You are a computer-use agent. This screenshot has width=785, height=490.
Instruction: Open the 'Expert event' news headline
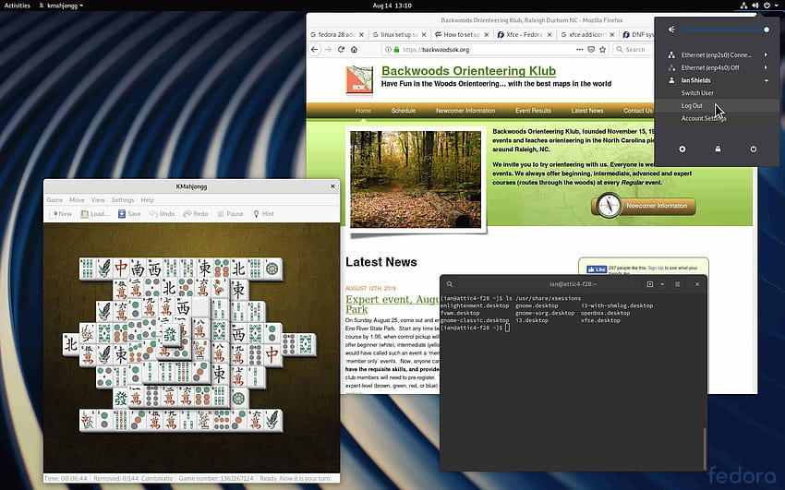(392, 304)
